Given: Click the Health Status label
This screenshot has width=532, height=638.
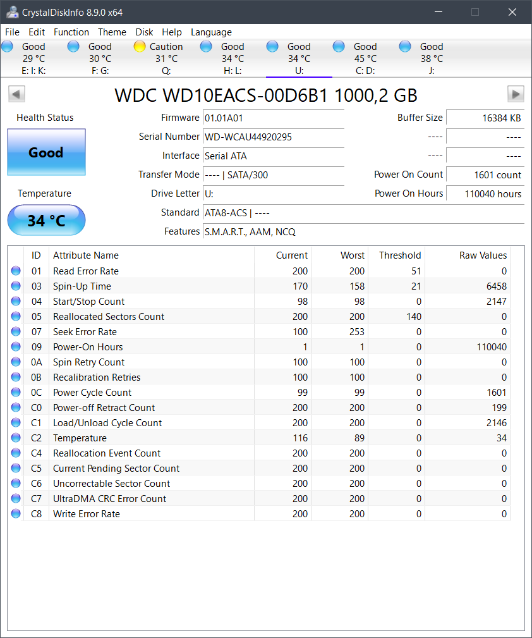Looking at the screenshot, I should [45, 118].
